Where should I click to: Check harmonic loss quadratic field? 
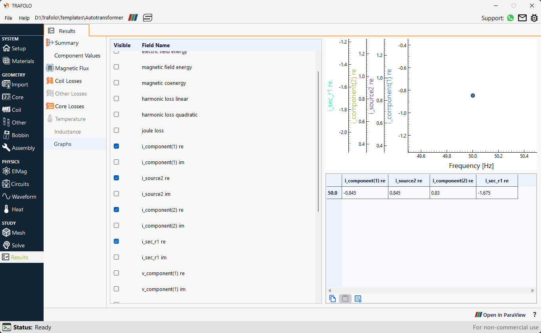(x=117, y=115)
